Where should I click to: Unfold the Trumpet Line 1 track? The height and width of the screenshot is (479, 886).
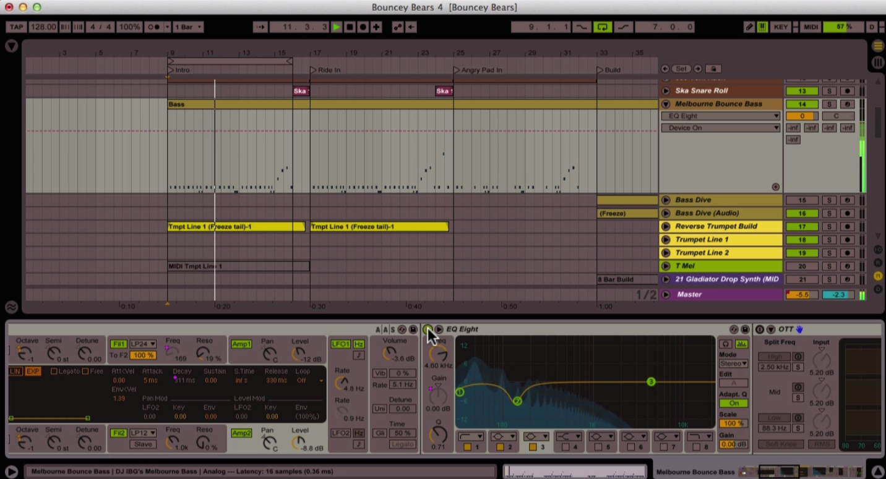point(666,239)
